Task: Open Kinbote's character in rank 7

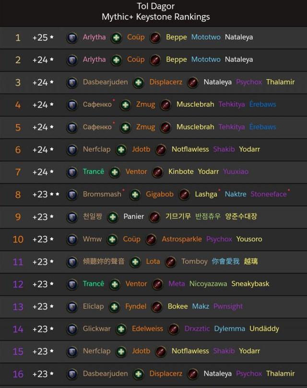Action: pos(181,171)
